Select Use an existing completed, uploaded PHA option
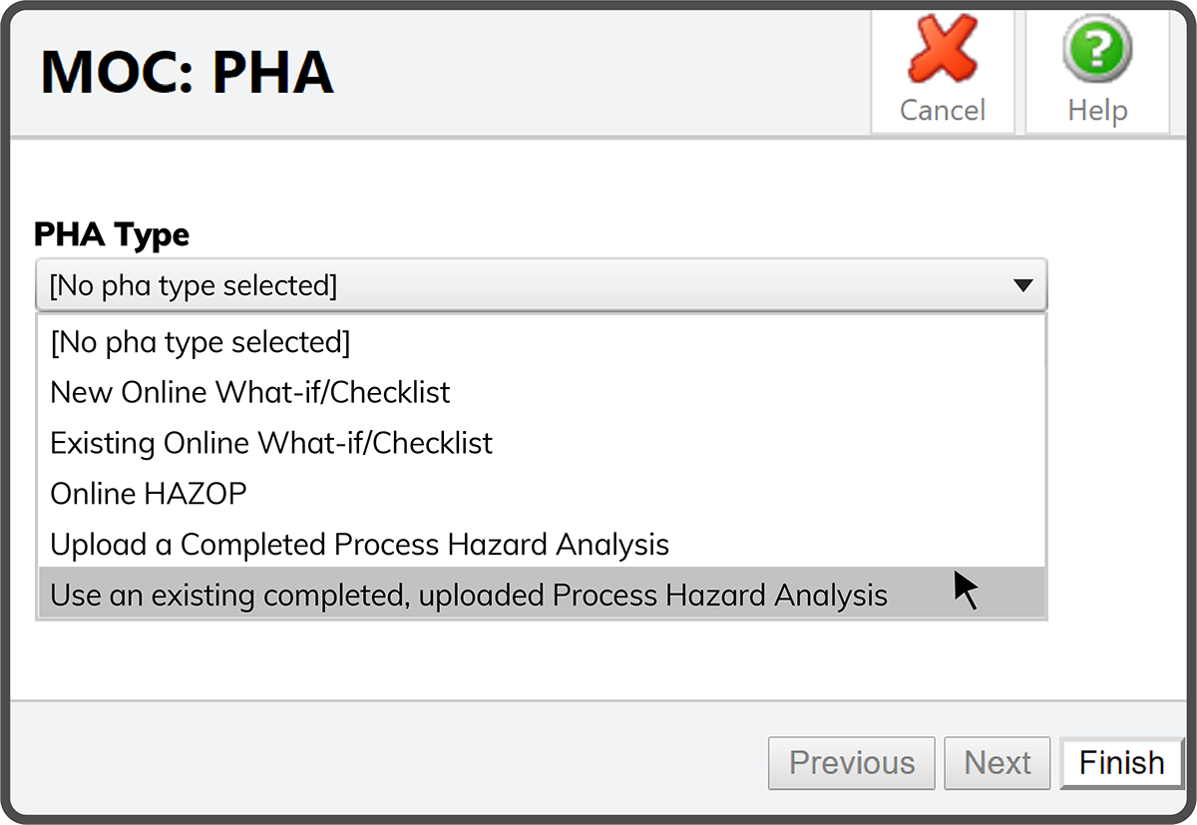This screenshot has height=825, width=1197. point(469,596)
